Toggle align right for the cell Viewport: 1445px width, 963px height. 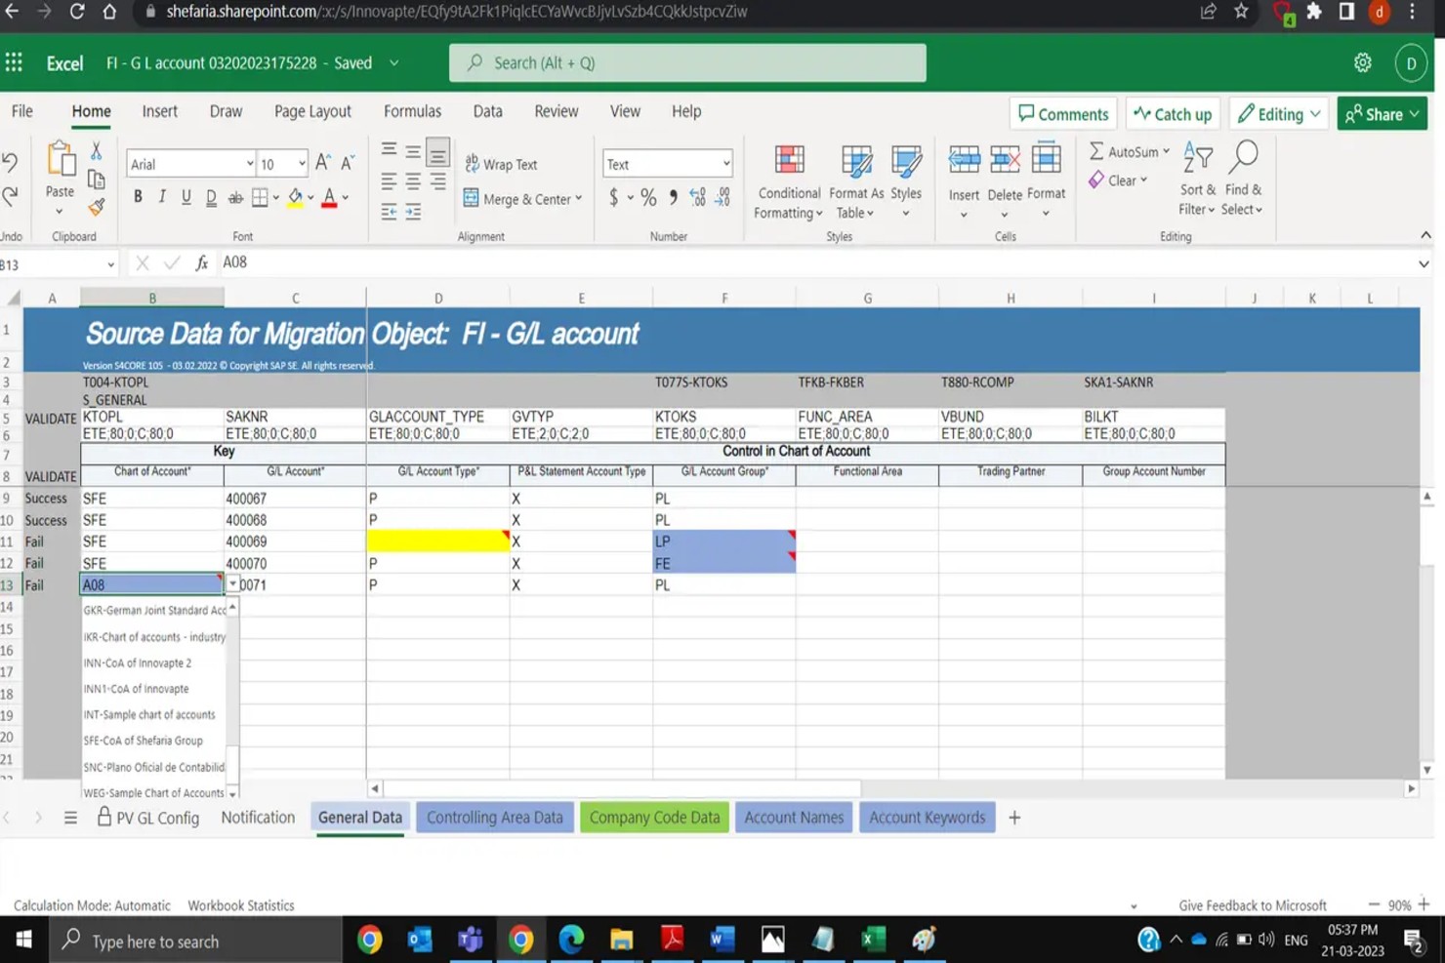click(437, 181)
